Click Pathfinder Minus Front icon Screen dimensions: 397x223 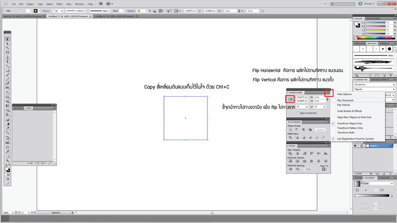click(297, 130)
